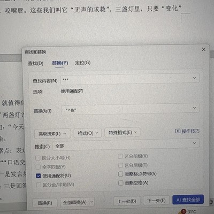Toggle the 区分前缀(X) checkbox
The height and width of the screenshot is (214, 214).
pos(120,156)
